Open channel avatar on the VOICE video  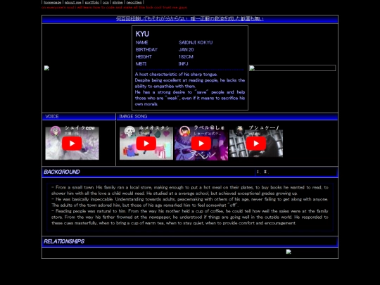point(56,131)
